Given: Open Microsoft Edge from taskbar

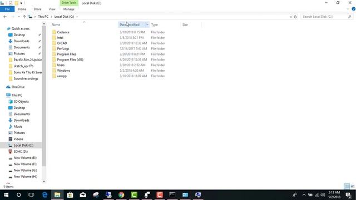Looking at the screenshot, I should tap(44, 195).
